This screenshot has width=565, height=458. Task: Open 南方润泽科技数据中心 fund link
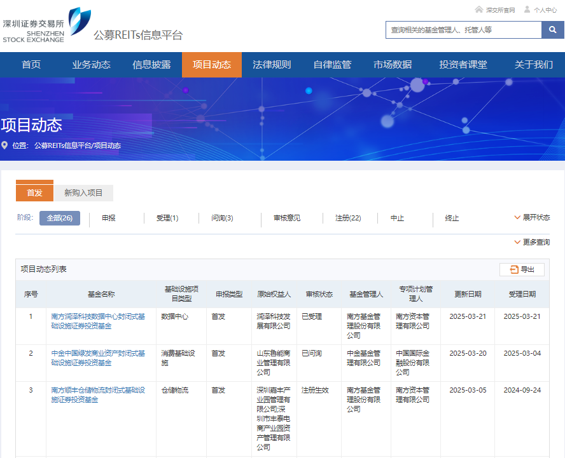(98, 321)
